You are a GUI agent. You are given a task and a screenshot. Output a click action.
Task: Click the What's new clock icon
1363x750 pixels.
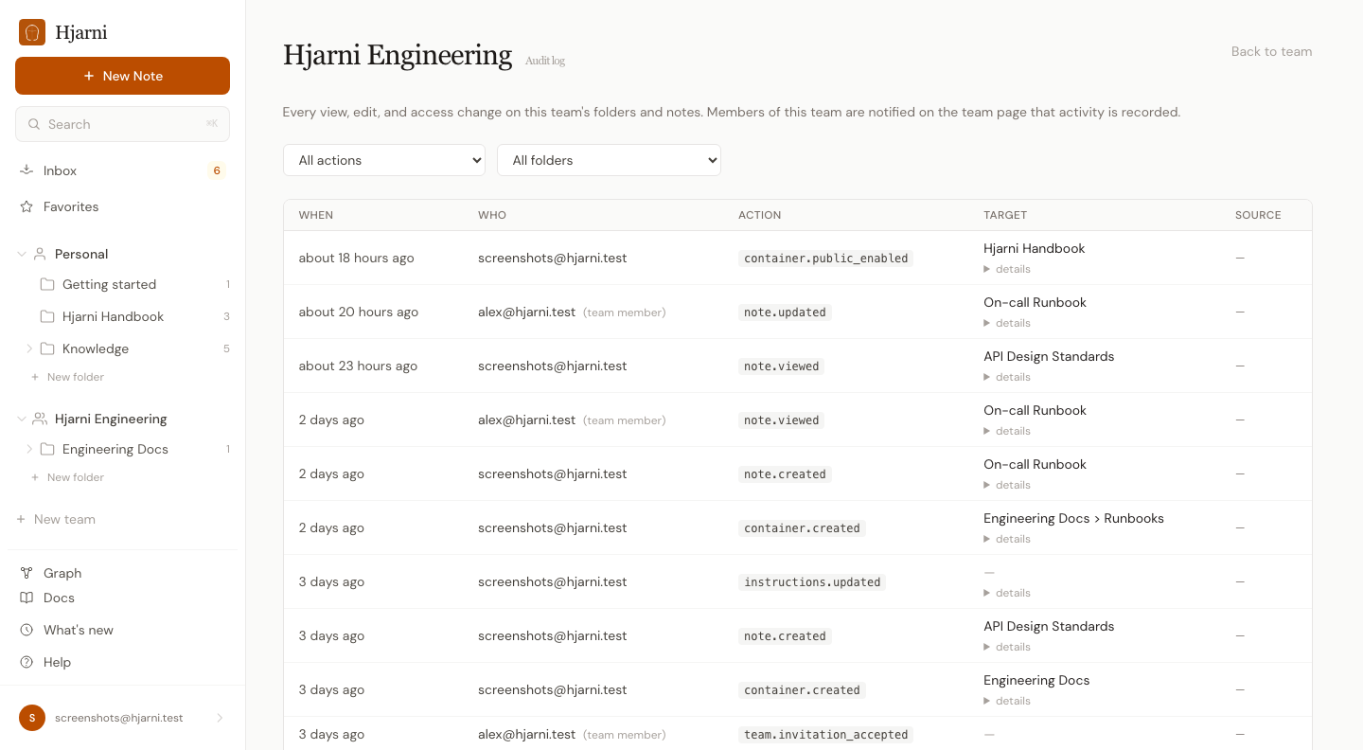click(27, 630)
